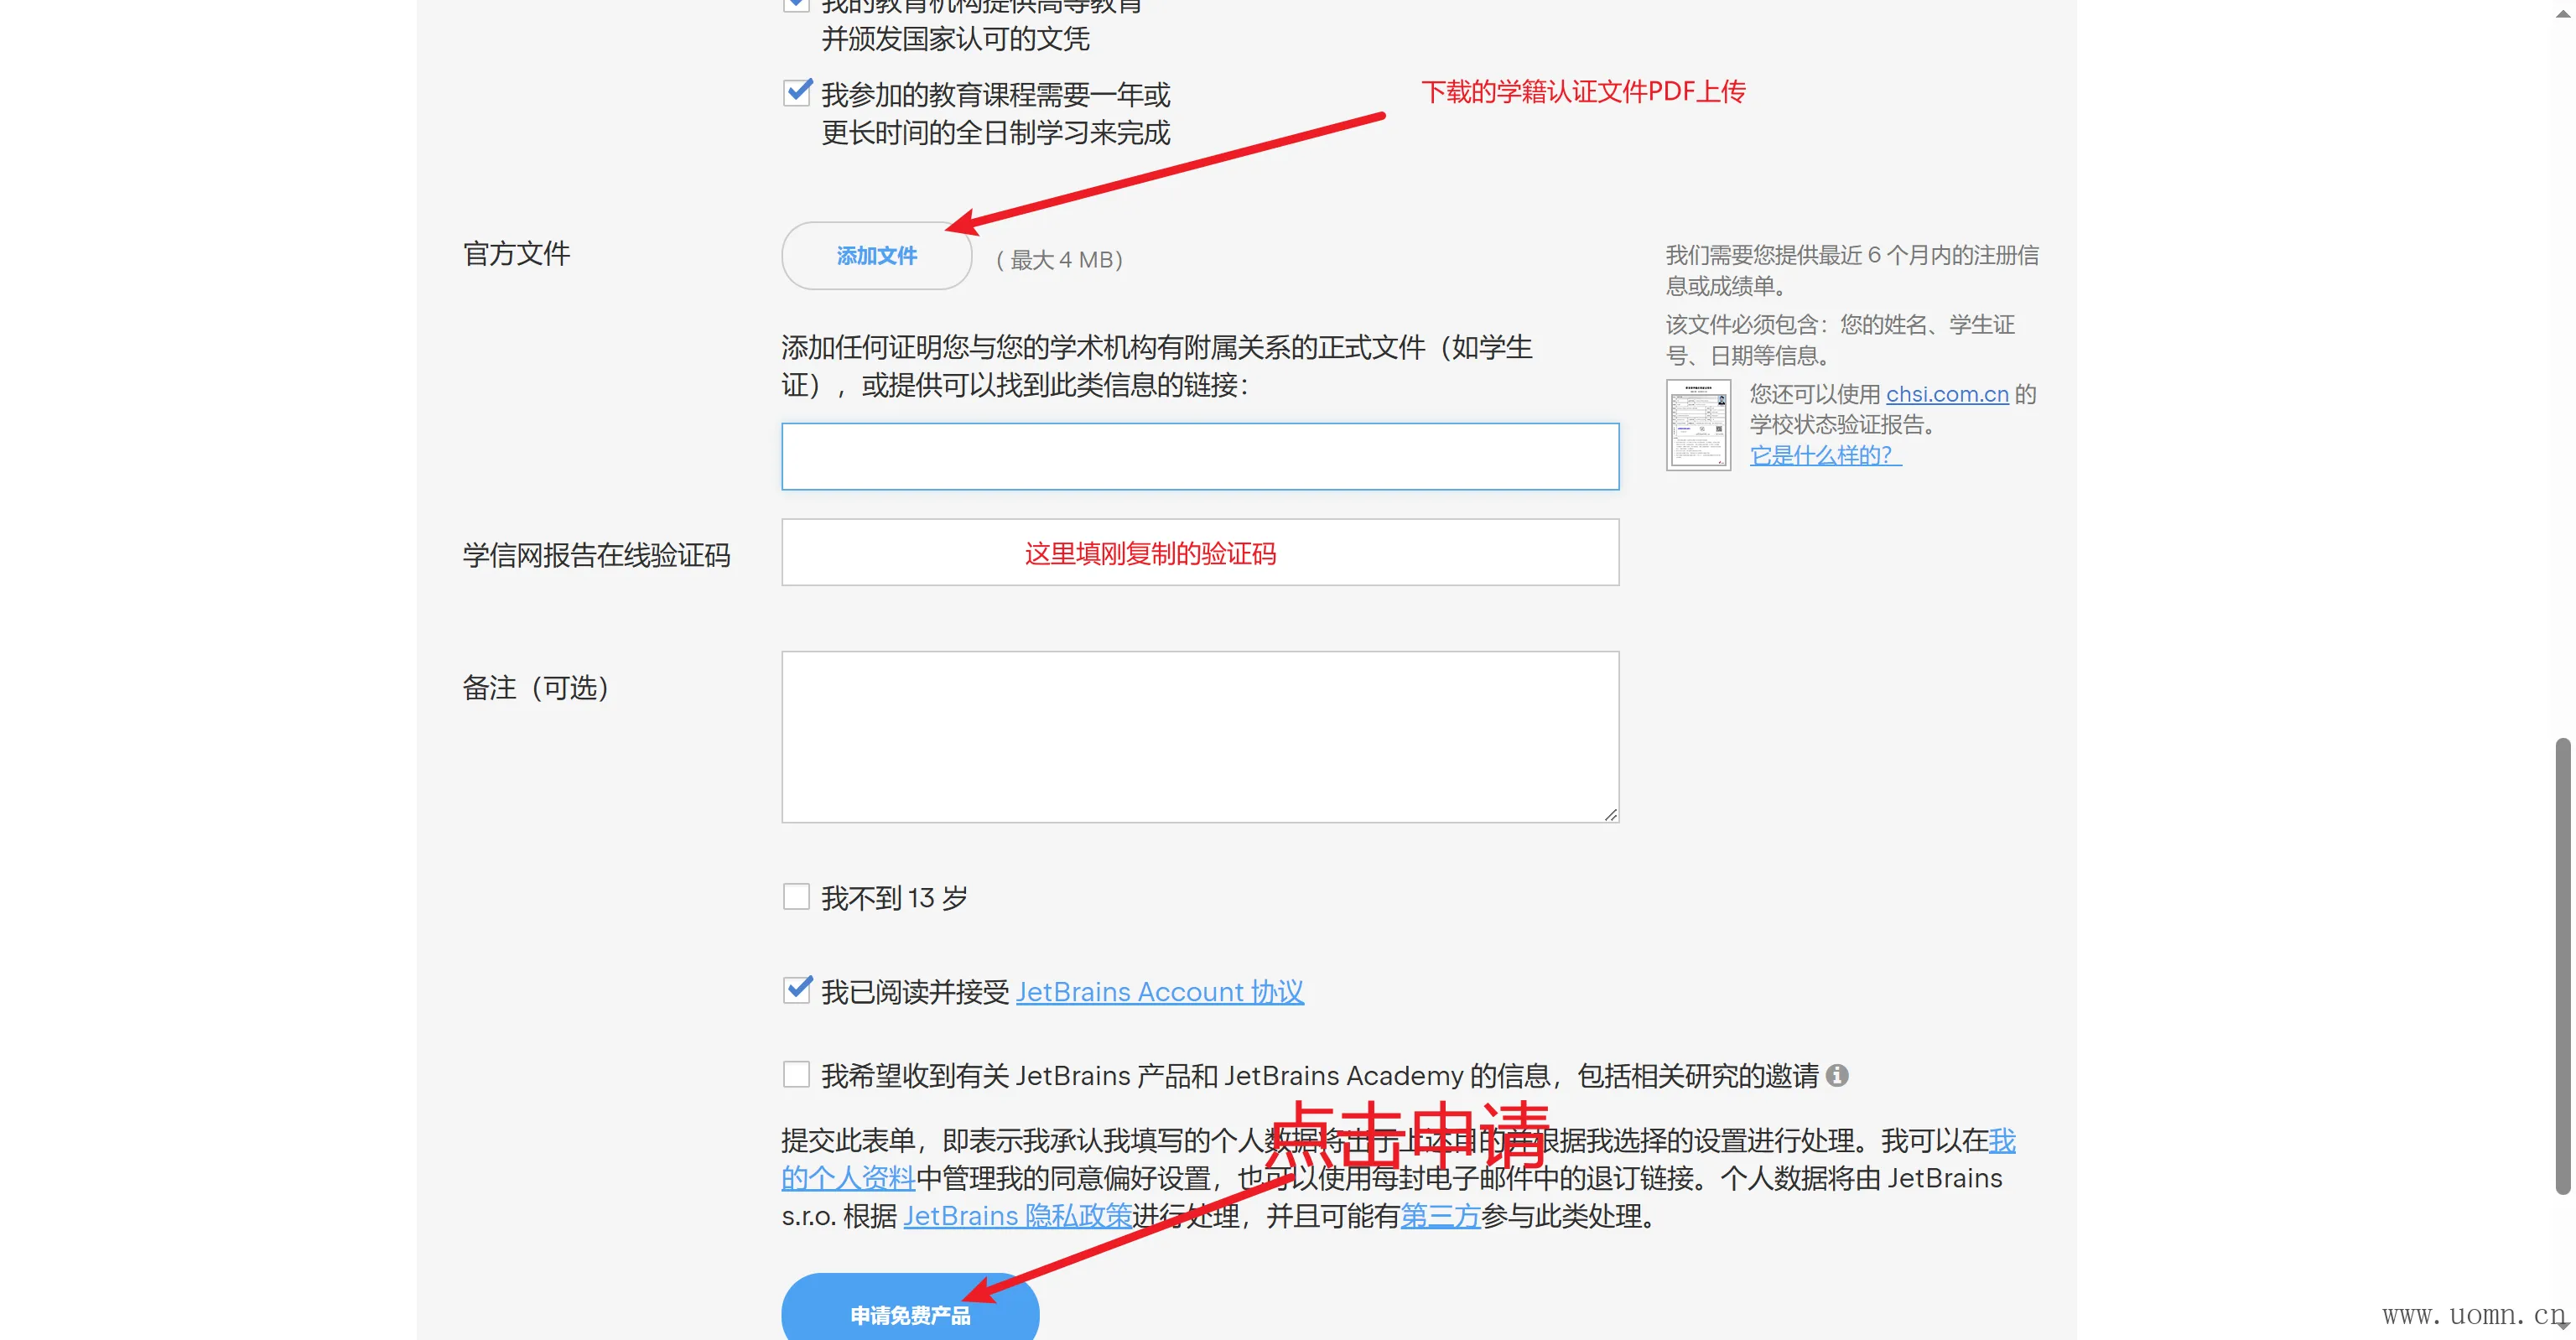Click inside the 备注 remarks textarea
Screen dimensions: 2576x1340
(1199, 737)
